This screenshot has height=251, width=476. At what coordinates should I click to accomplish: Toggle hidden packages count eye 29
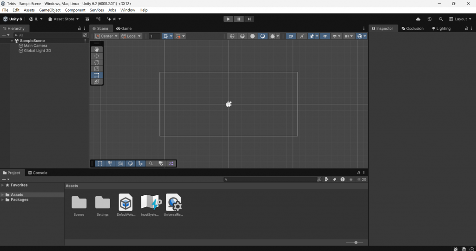[362, 180]
